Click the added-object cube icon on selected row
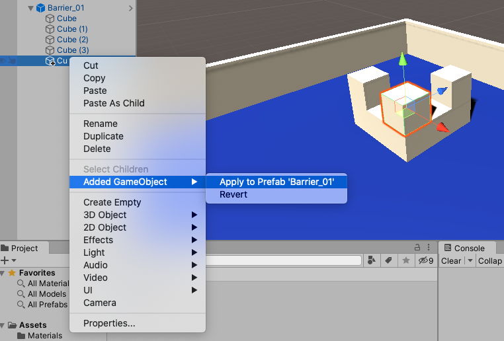The image size is (504, 341). (50, 61)
